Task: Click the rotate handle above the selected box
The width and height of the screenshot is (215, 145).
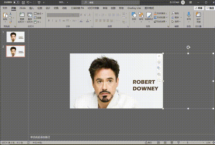Action: click(188, 48)
